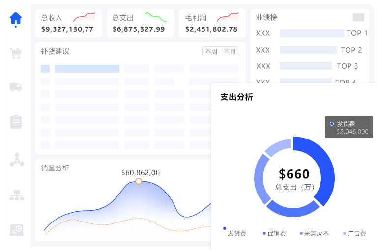Select the clipboard orders icon in sidebar
Screen dimensions: 378x250
coord(16,122)
